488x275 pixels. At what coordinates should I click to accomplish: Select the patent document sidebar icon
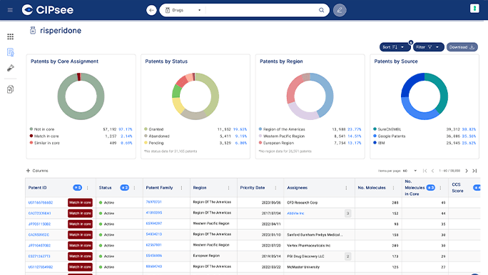10,52
